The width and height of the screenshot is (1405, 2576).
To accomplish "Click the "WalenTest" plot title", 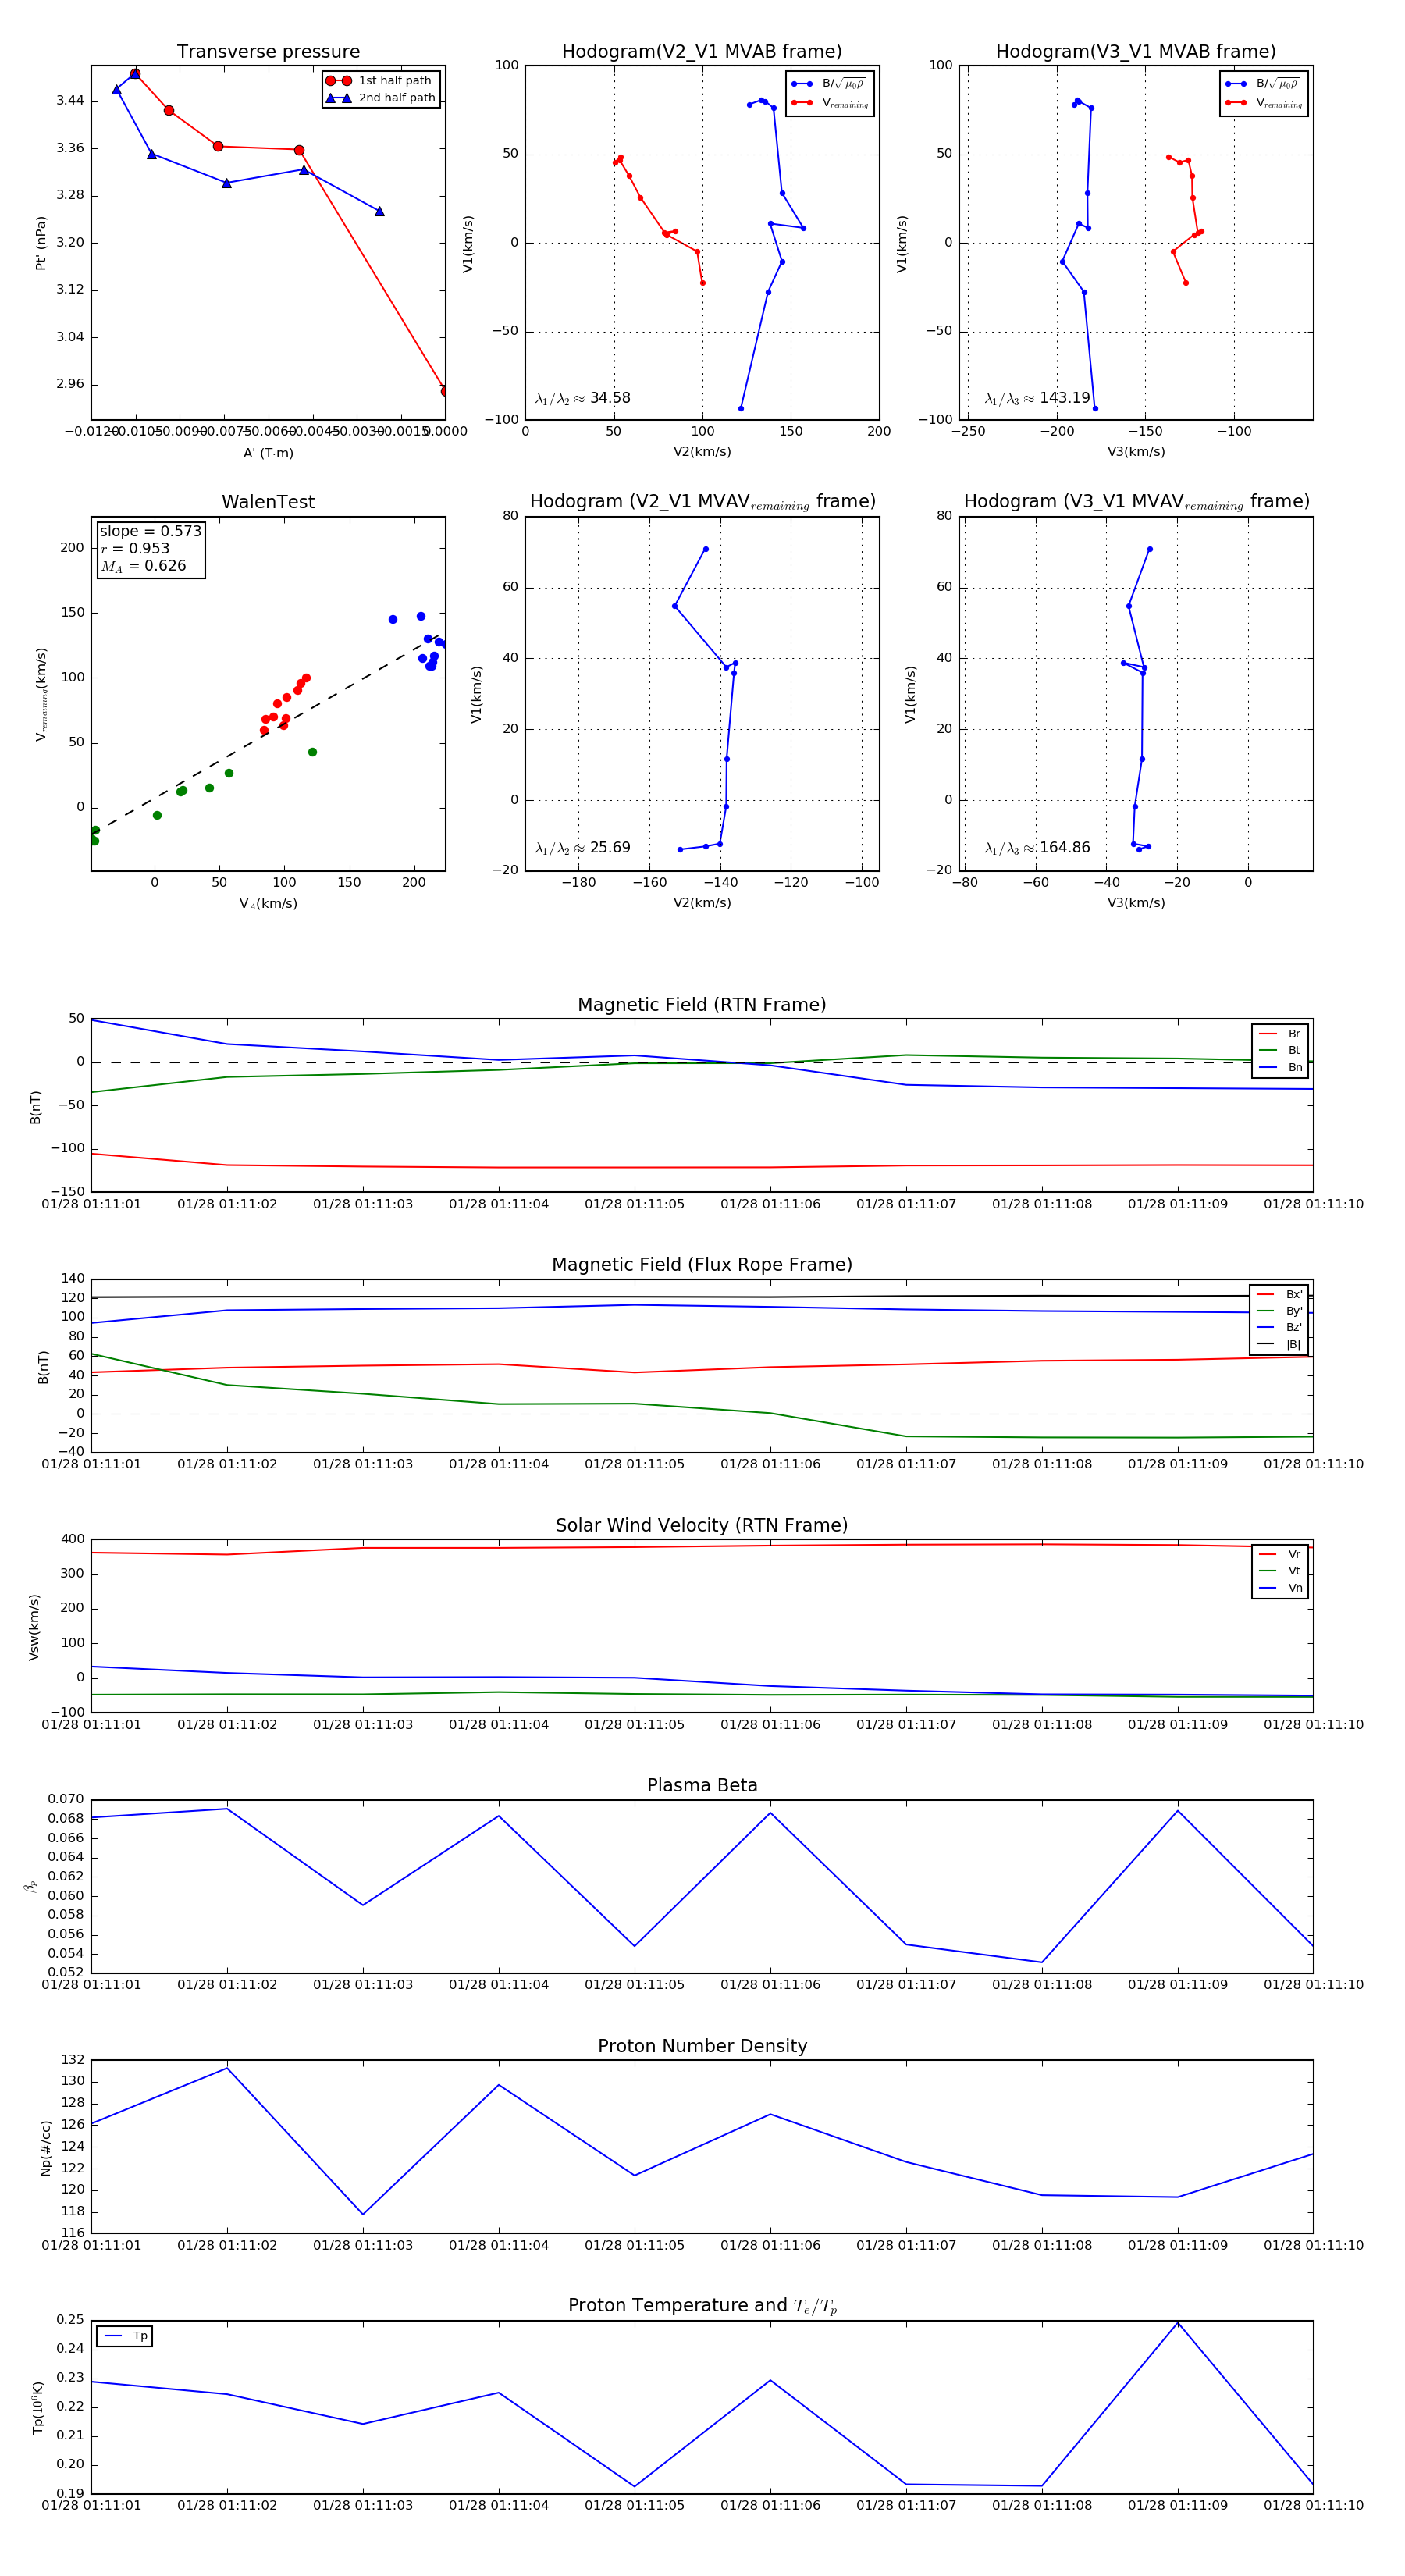I will pos(268,502).
